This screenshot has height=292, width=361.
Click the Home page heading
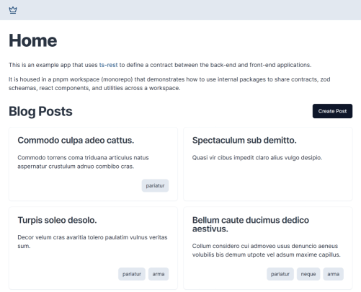[33, 40]
